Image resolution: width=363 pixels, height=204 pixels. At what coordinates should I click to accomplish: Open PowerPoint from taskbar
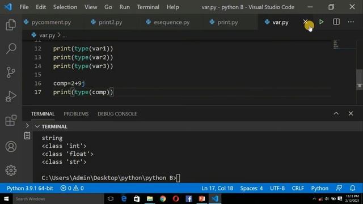(202, 199)
